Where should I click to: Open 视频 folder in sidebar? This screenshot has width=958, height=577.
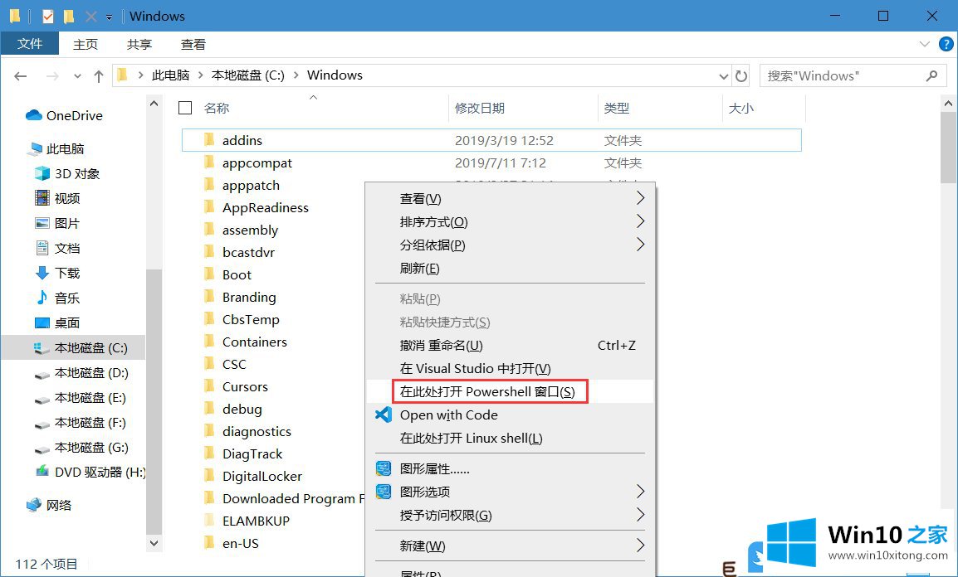click(57, 198)
